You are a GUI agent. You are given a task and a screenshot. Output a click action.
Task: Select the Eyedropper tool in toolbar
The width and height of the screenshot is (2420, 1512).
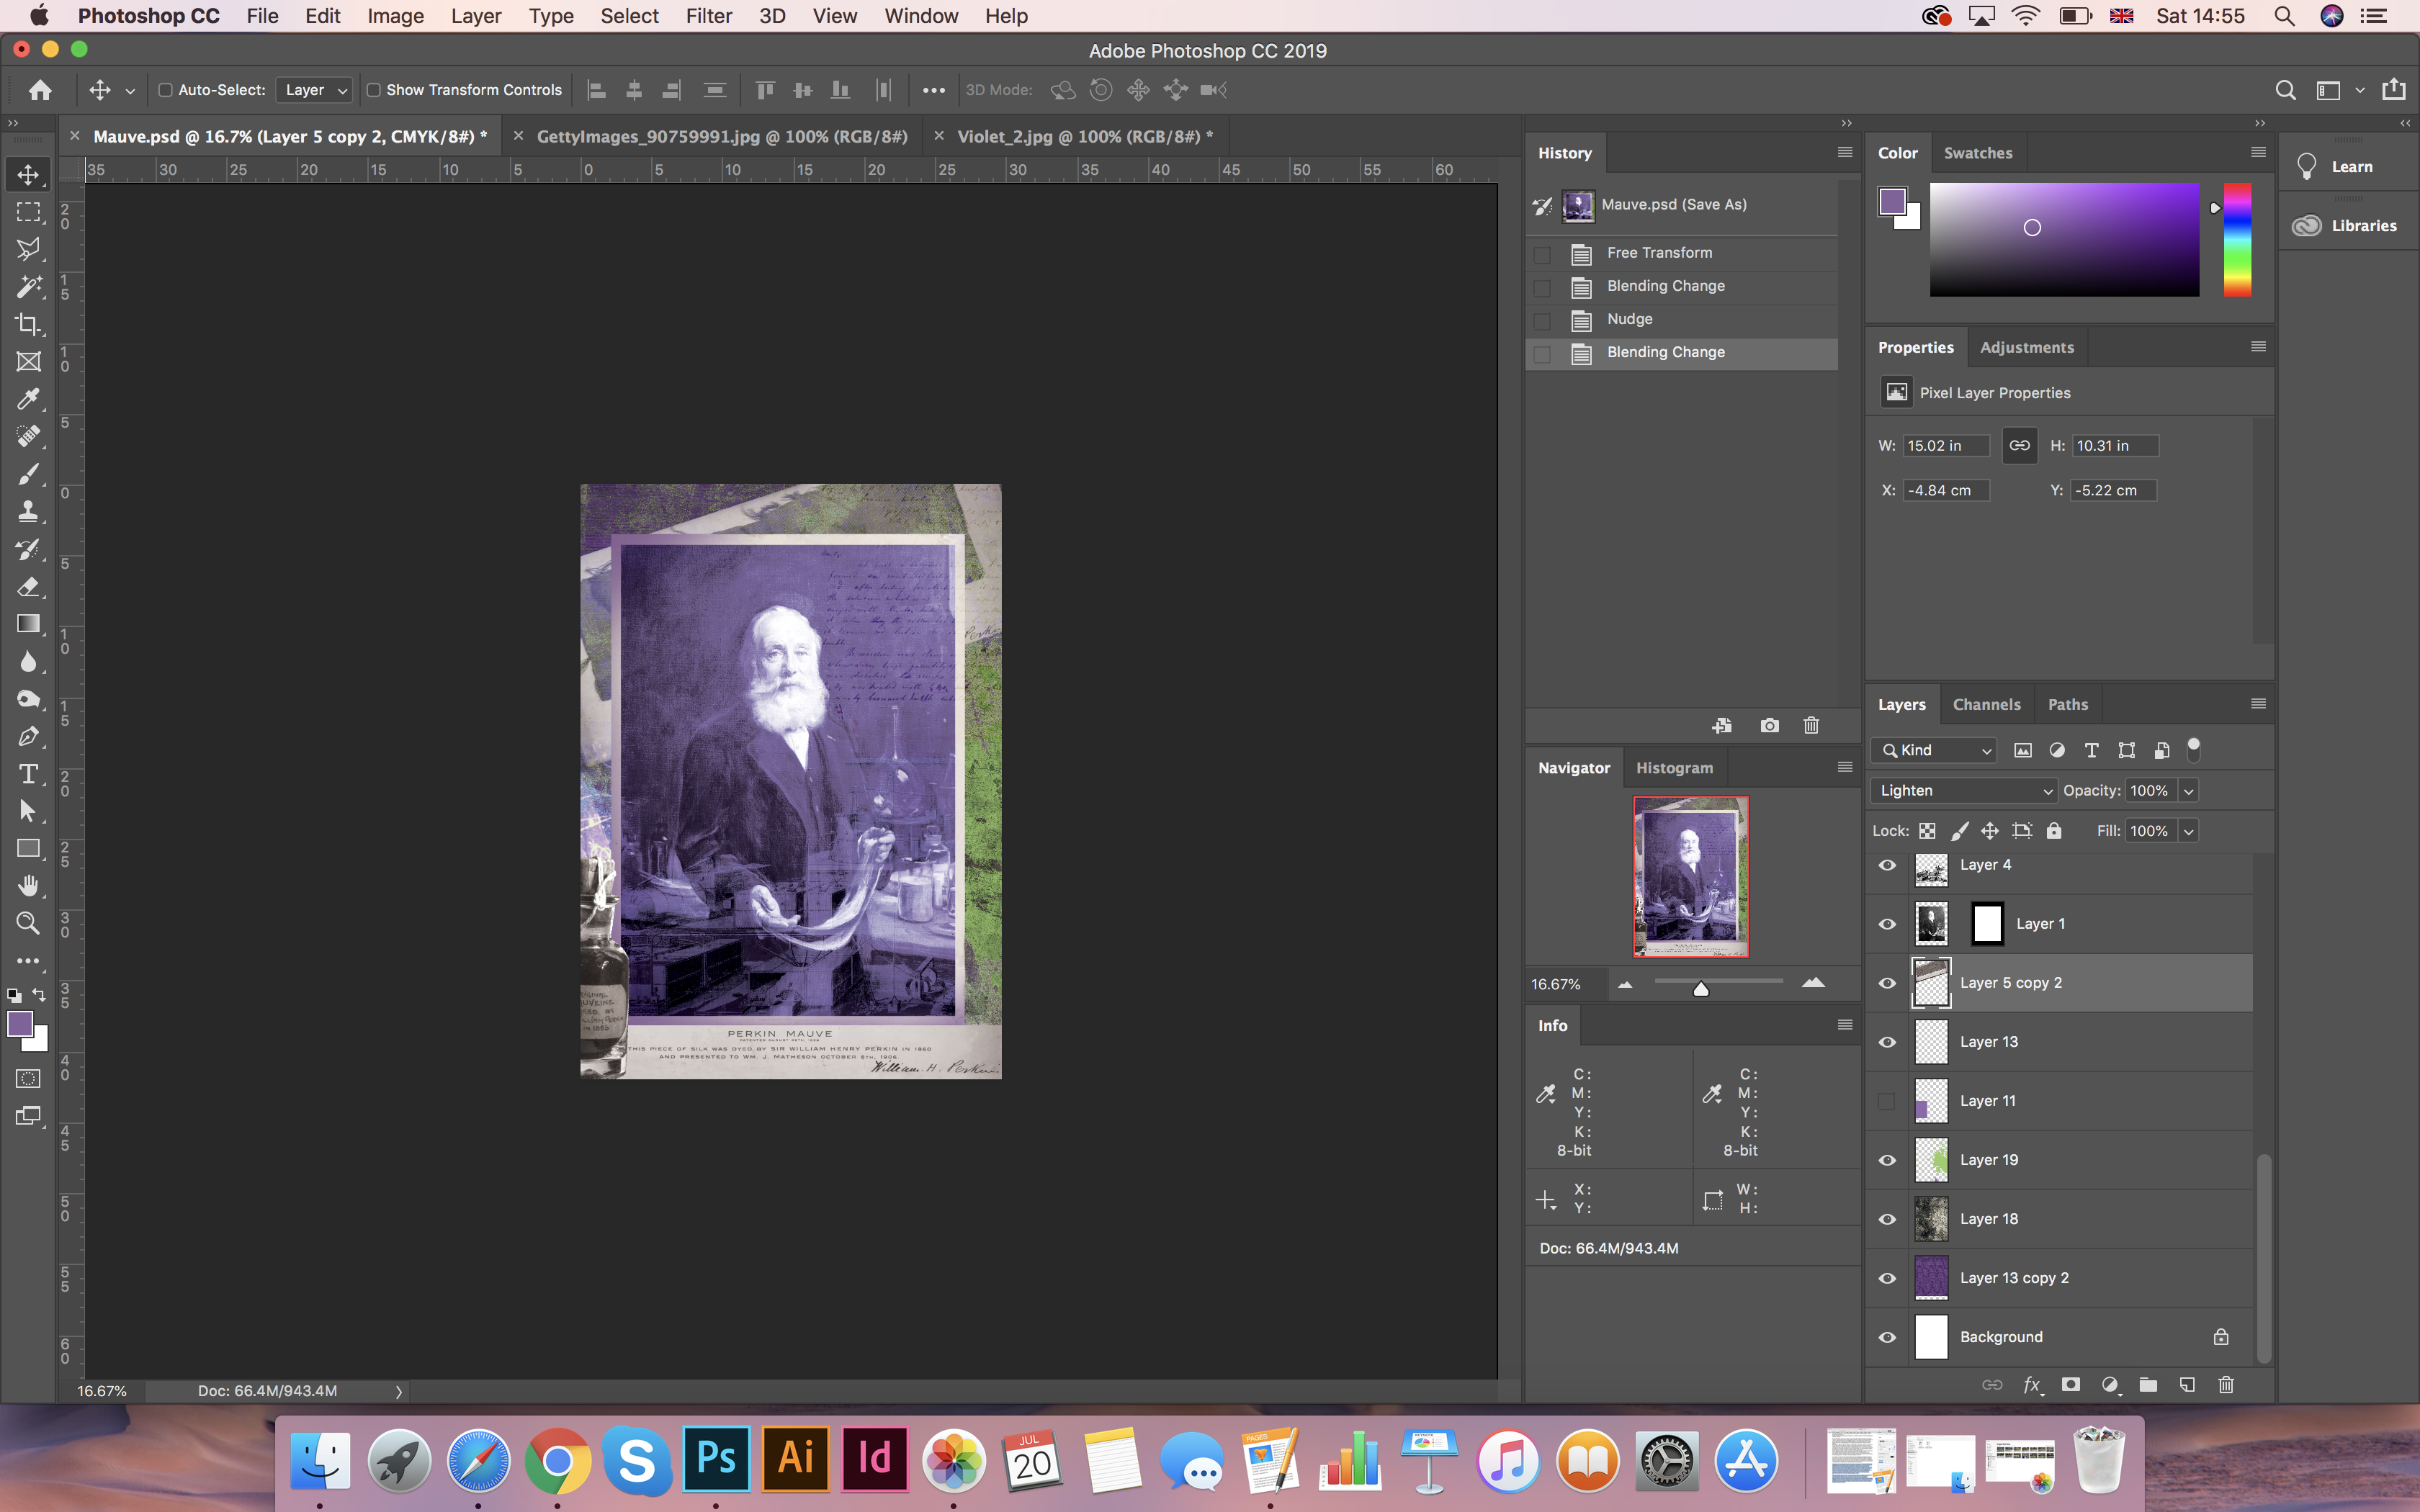[x=28, y=399]
